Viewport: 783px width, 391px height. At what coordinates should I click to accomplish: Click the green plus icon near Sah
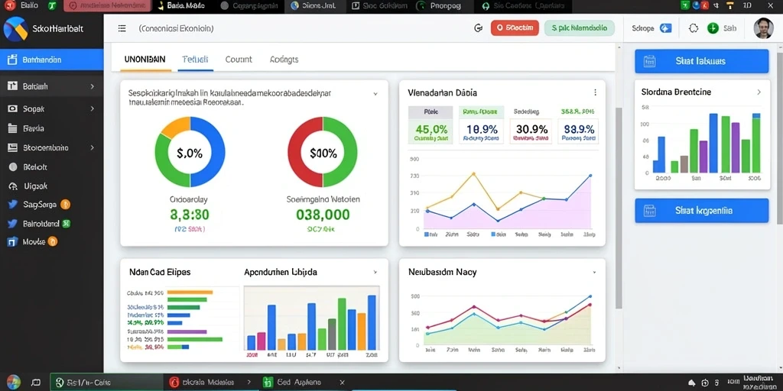713,28
